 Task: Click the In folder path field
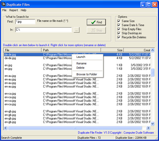[x=44, y=30]
